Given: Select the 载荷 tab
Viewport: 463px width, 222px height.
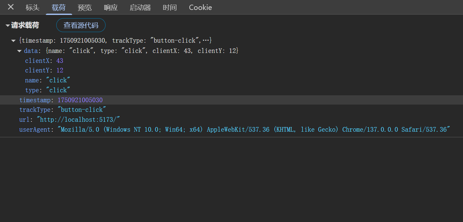Looking at the screenshot, I should click(x=59, y=8).
